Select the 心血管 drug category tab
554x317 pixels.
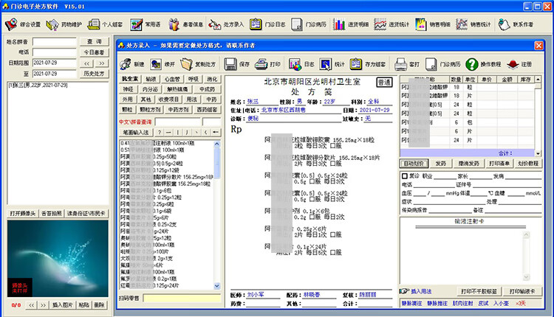pos(171,79)
